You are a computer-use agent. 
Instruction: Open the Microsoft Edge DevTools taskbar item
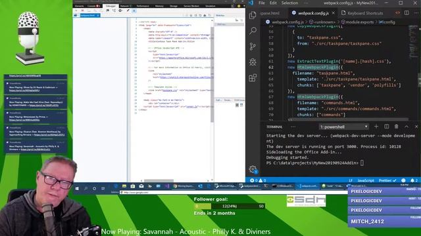point(225,186)
